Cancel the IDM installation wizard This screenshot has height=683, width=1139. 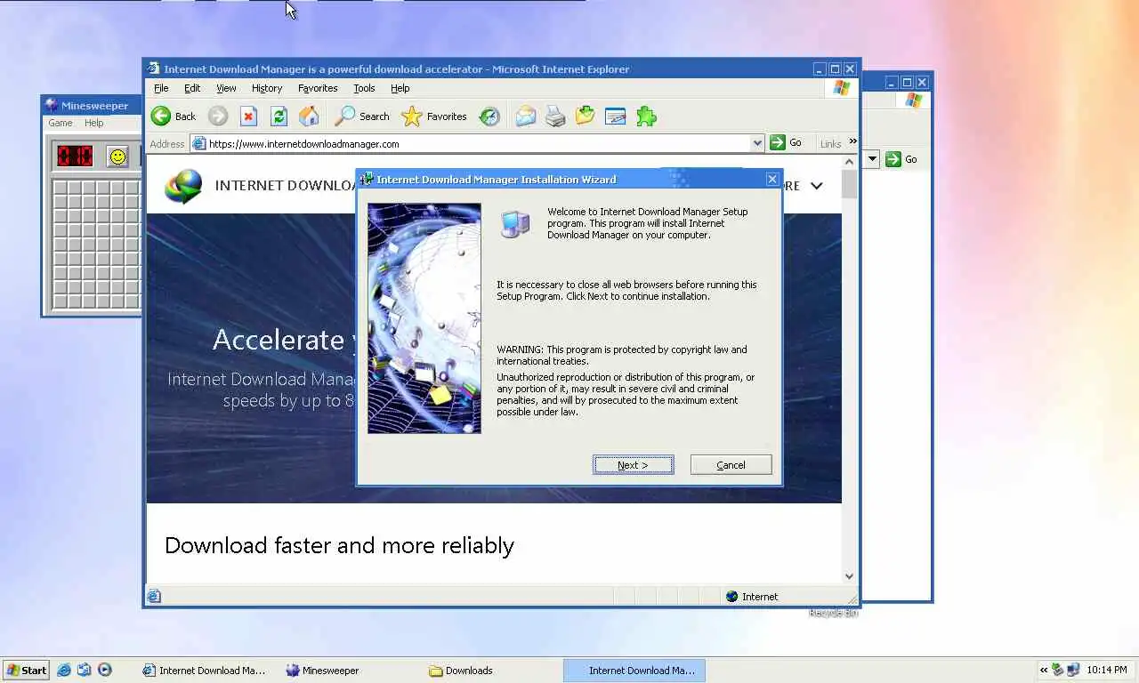pos(731,465)
